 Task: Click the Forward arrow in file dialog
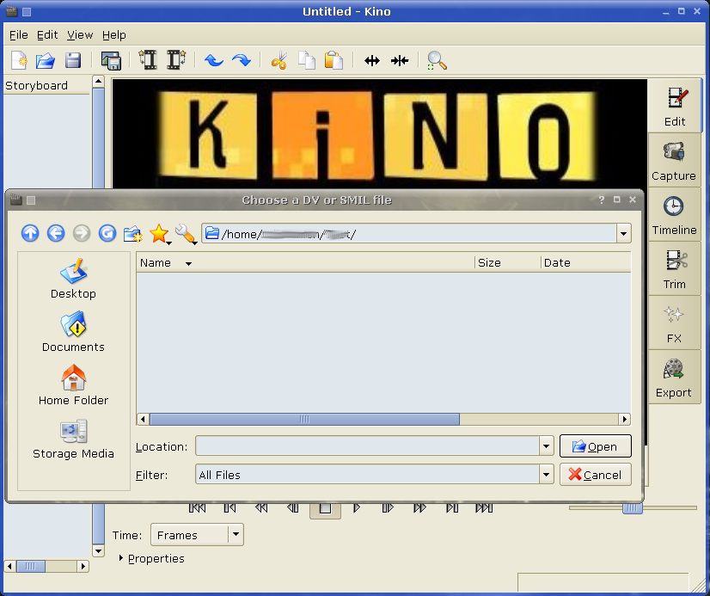pos(82,233)
